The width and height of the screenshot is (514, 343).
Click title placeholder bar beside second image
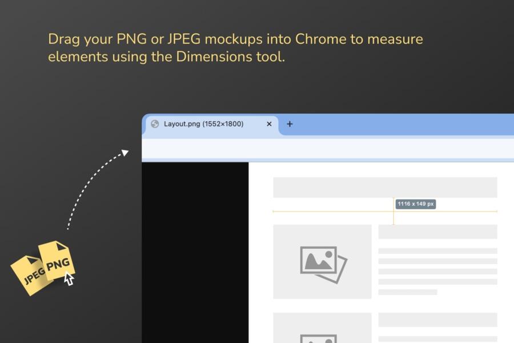point(437,320)
